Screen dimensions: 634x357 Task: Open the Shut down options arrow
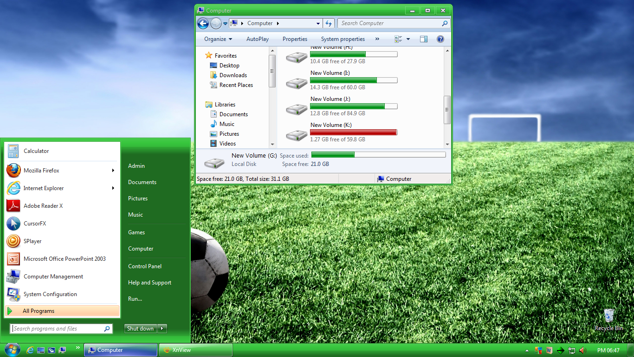click(x=162, y=329)
